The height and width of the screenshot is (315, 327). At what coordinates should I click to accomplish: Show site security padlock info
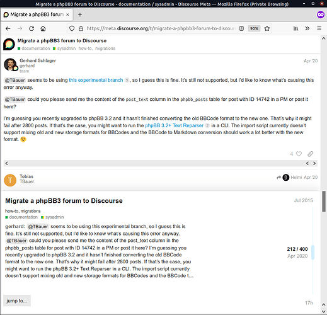81,28
